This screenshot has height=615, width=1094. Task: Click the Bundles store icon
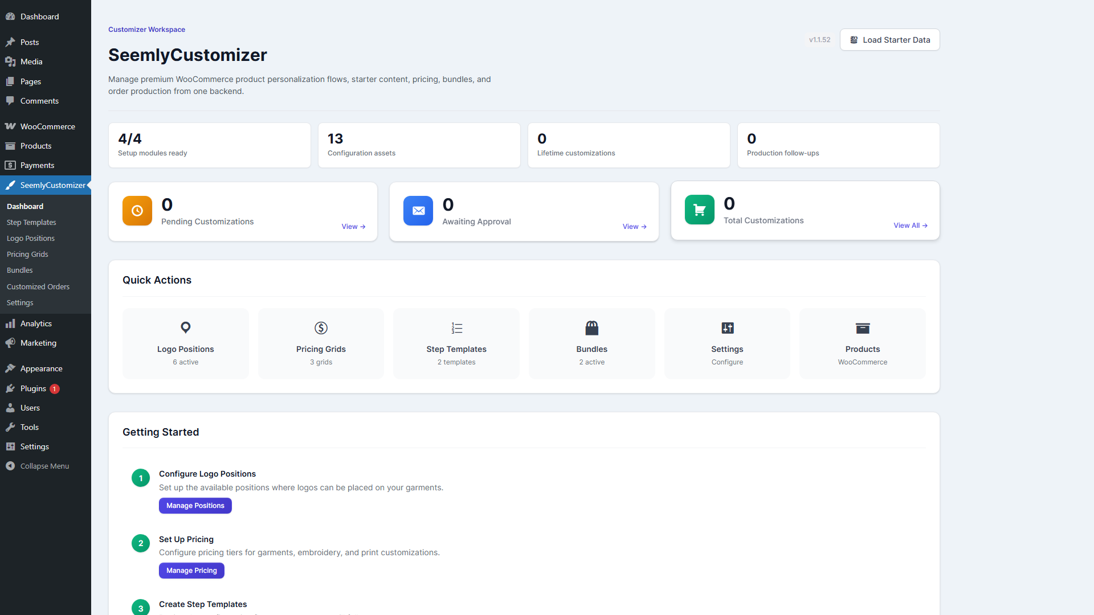(x=592, y=327)
